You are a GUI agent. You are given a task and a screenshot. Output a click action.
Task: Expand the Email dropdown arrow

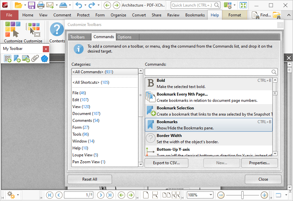57,5
